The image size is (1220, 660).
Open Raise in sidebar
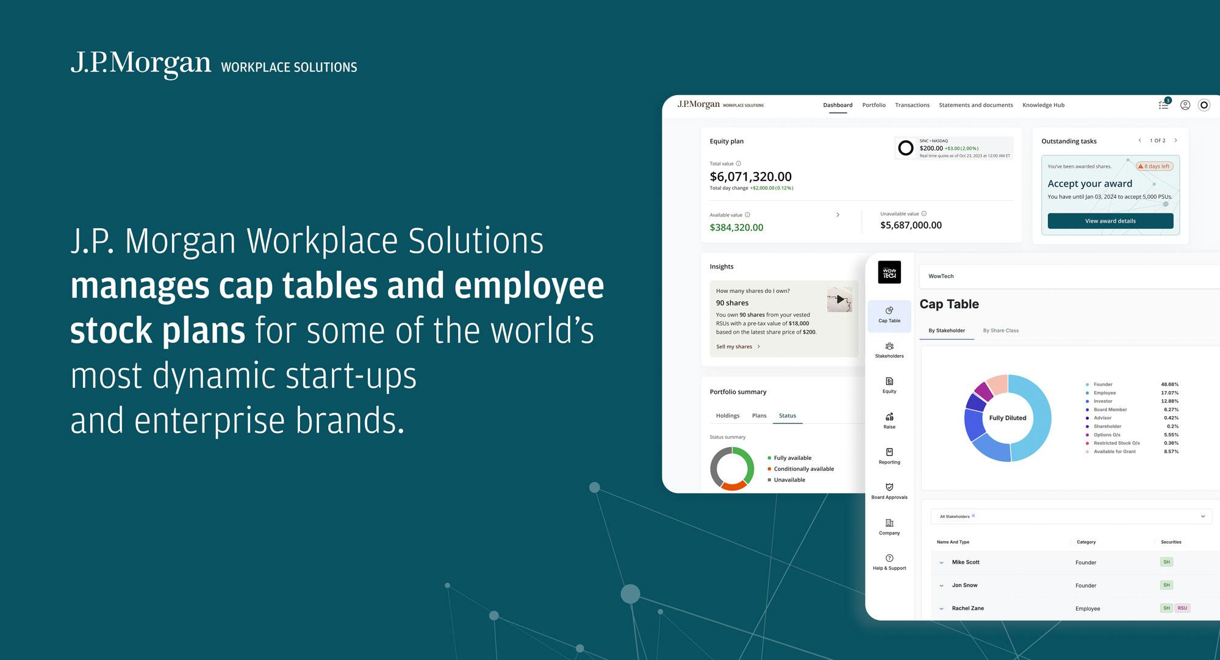point(889,421)
